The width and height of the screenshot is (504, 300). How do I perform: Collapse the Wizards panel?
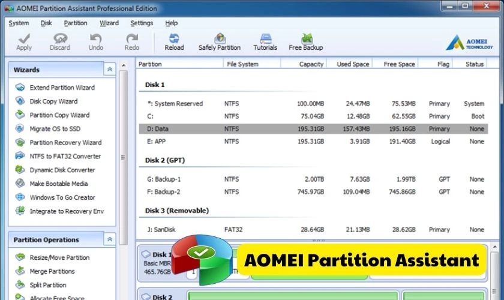[x=110, y=69]
